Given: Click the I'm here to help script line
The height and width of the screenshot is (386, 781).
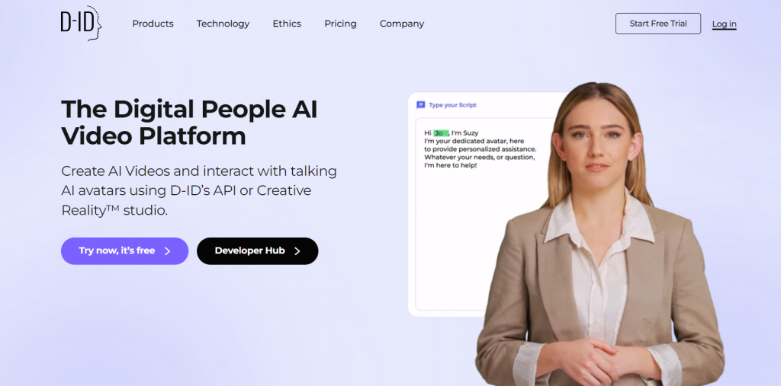Looking at the screenshot, I should (450, 165).
